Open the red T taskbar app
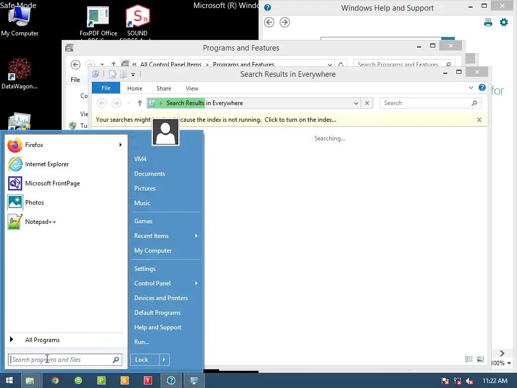This screenshot has height=388, width=517. click(x=148, y=380)
